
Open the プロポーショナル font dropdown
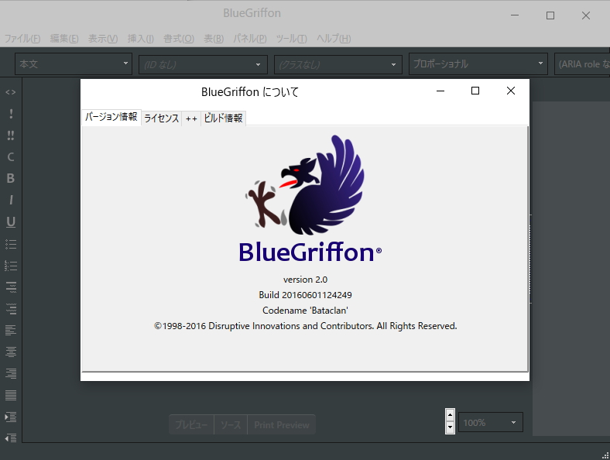478,64
